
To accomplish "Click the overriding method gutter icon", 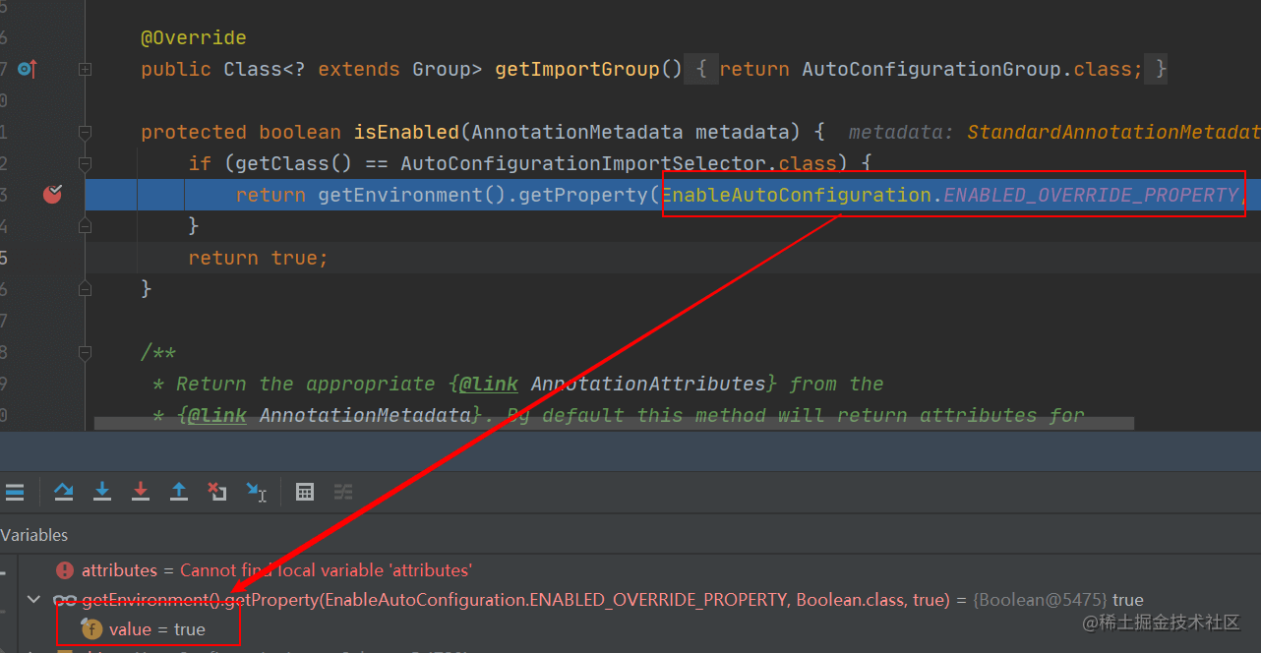I will [x=28, y=69].
